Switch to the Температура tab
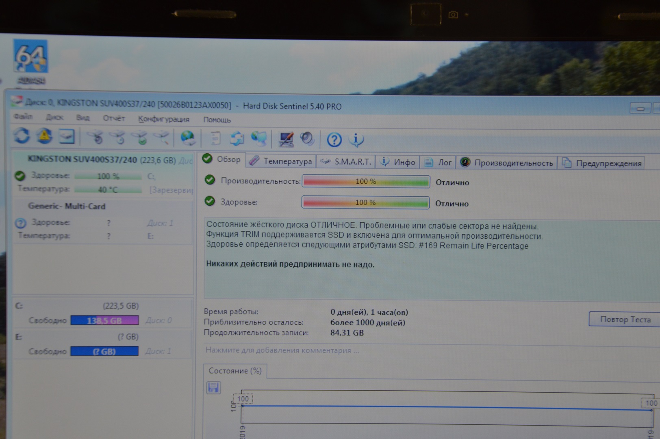660x439 pixels. pyautogui.click(x=281, y=161)
